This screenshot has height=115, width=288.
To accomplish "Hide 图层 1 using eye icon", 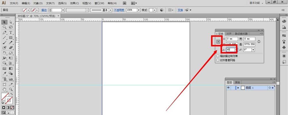I will [x=228, y=88].
